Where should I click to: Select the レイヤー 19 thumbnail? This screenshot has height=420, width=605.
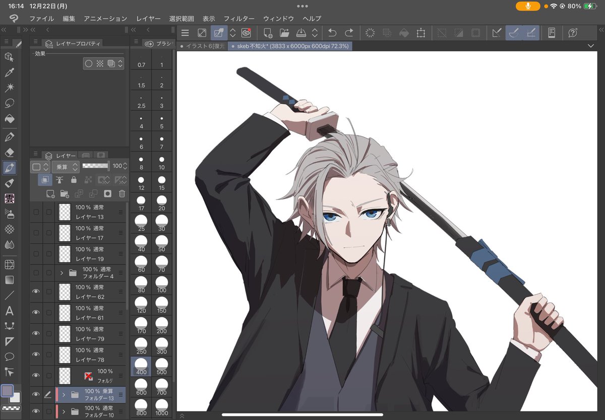tap(65, 254)
